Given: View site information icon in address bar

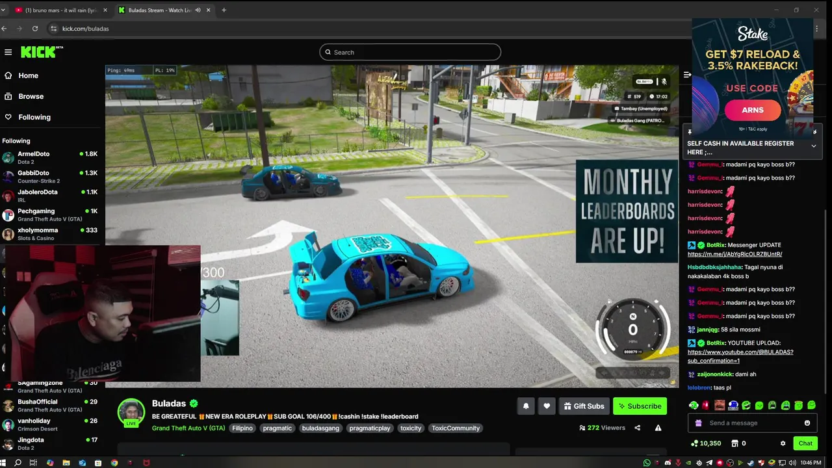Looking at the screenshot, I should (53, 29).
